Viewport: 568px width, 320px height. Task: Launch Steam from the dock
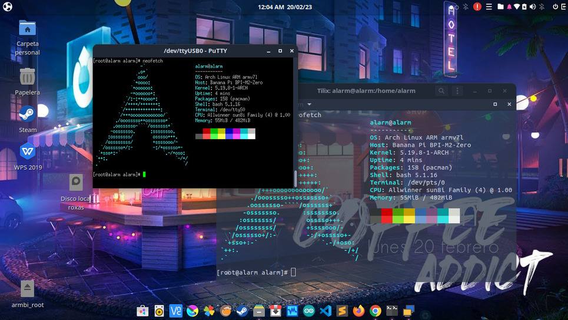tap(243, 311)
